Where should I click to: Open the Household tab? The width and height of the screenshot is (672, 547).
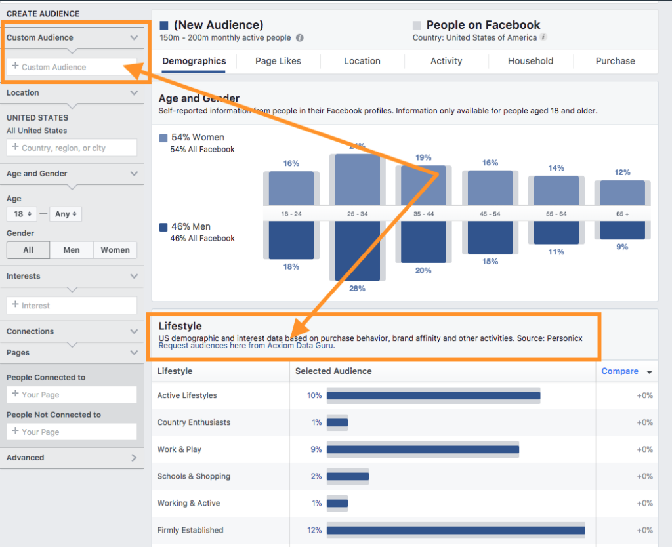(530, 60)
